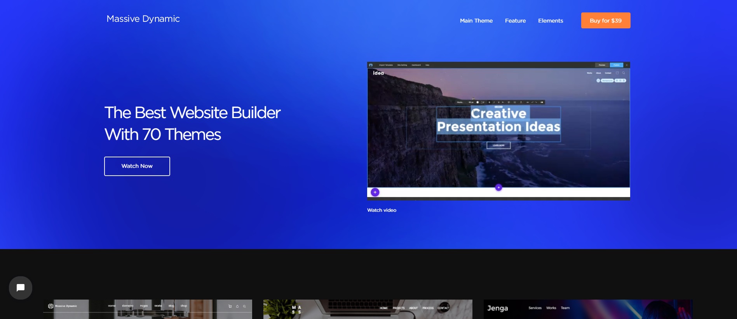Open the chat bubble widget
737x319 pixels.
21,288
